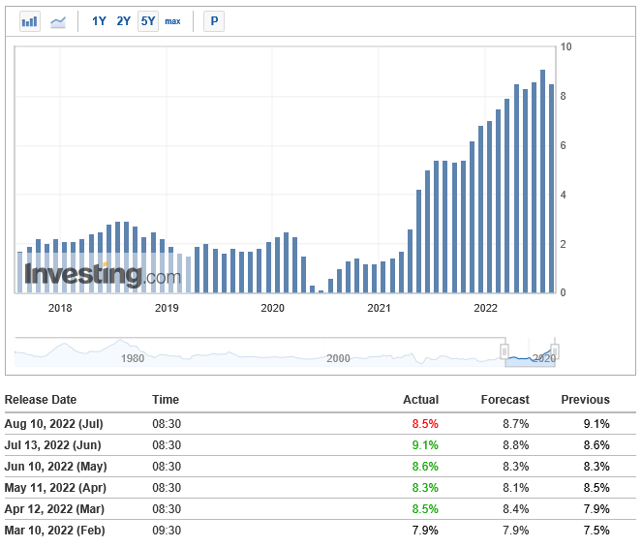Select Mar 10, 2022 (Feb) row date
Image resolution: width=642 pixels, height=547 pixels.
55,531
